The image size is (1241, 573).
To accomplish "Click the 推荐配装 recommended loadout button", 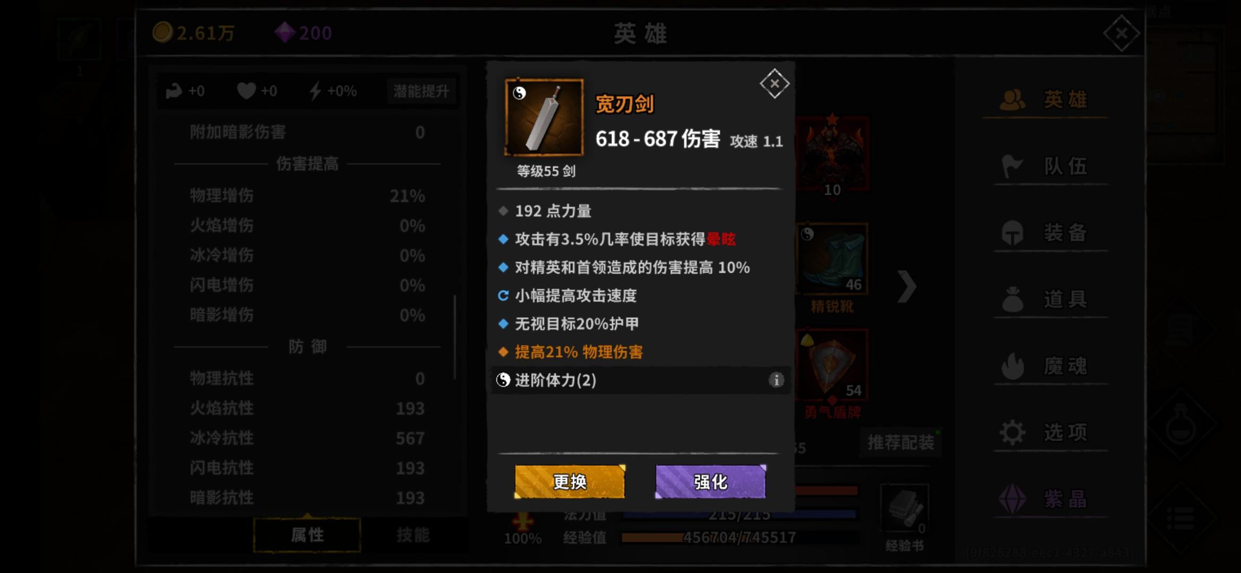I will [901, 442].
